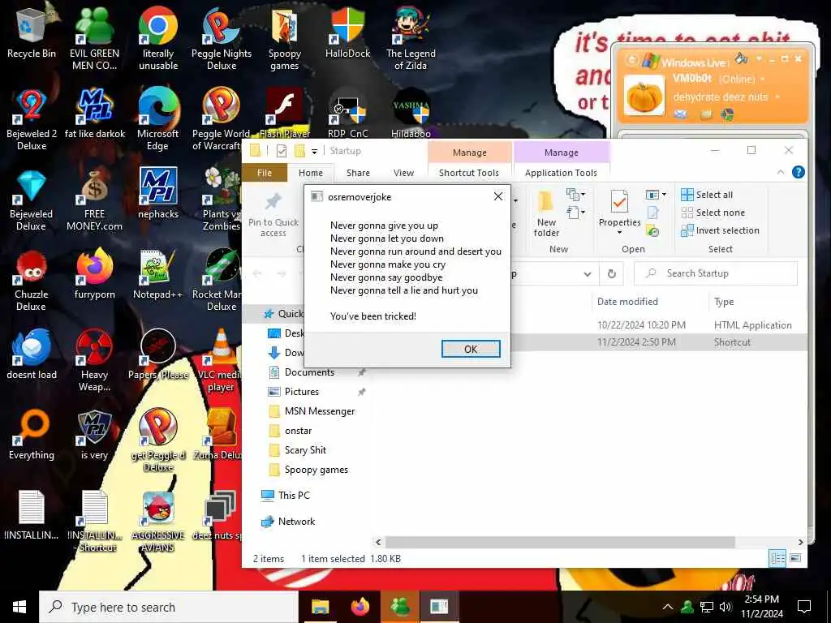
Task: Open Heavy Weap... desktop shortcut
Action: (94, 359)
